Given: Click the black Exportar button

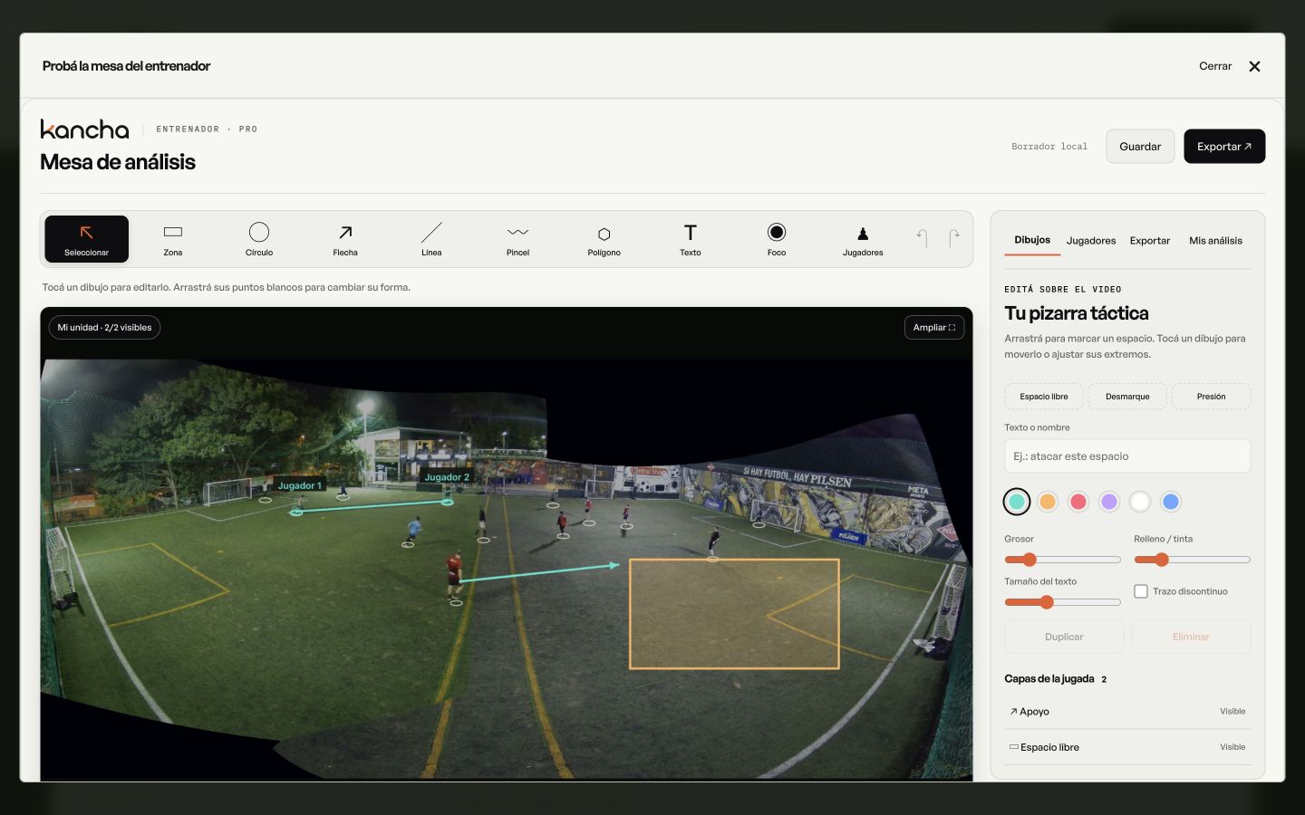Looking at the screenshot, I should [x=1224, y=147].
